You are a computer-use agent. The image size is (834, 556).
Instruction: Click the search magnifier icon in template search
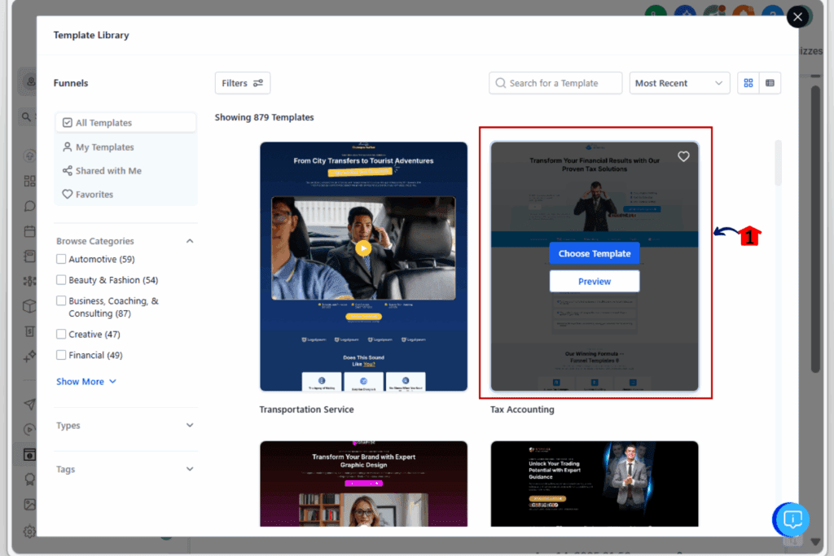click(500, 83)
